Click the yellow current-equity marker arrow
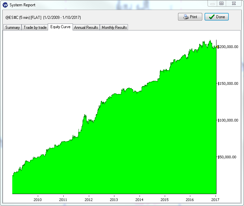The image size is (244, 206). tap(217, 47)
